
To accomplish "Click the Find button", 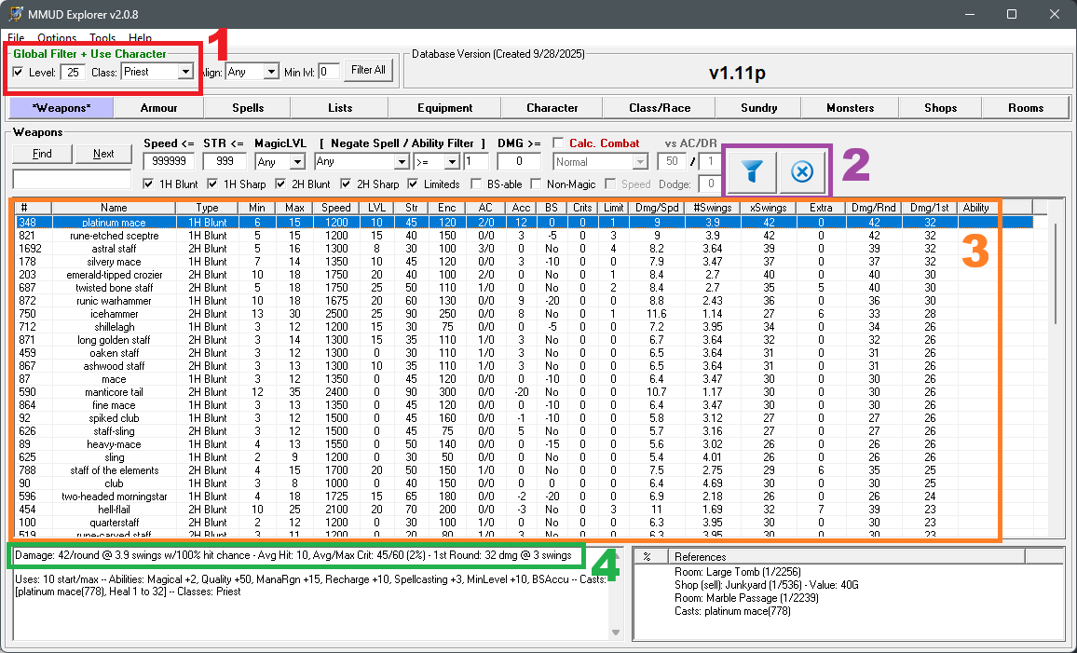I will (42, 154).
